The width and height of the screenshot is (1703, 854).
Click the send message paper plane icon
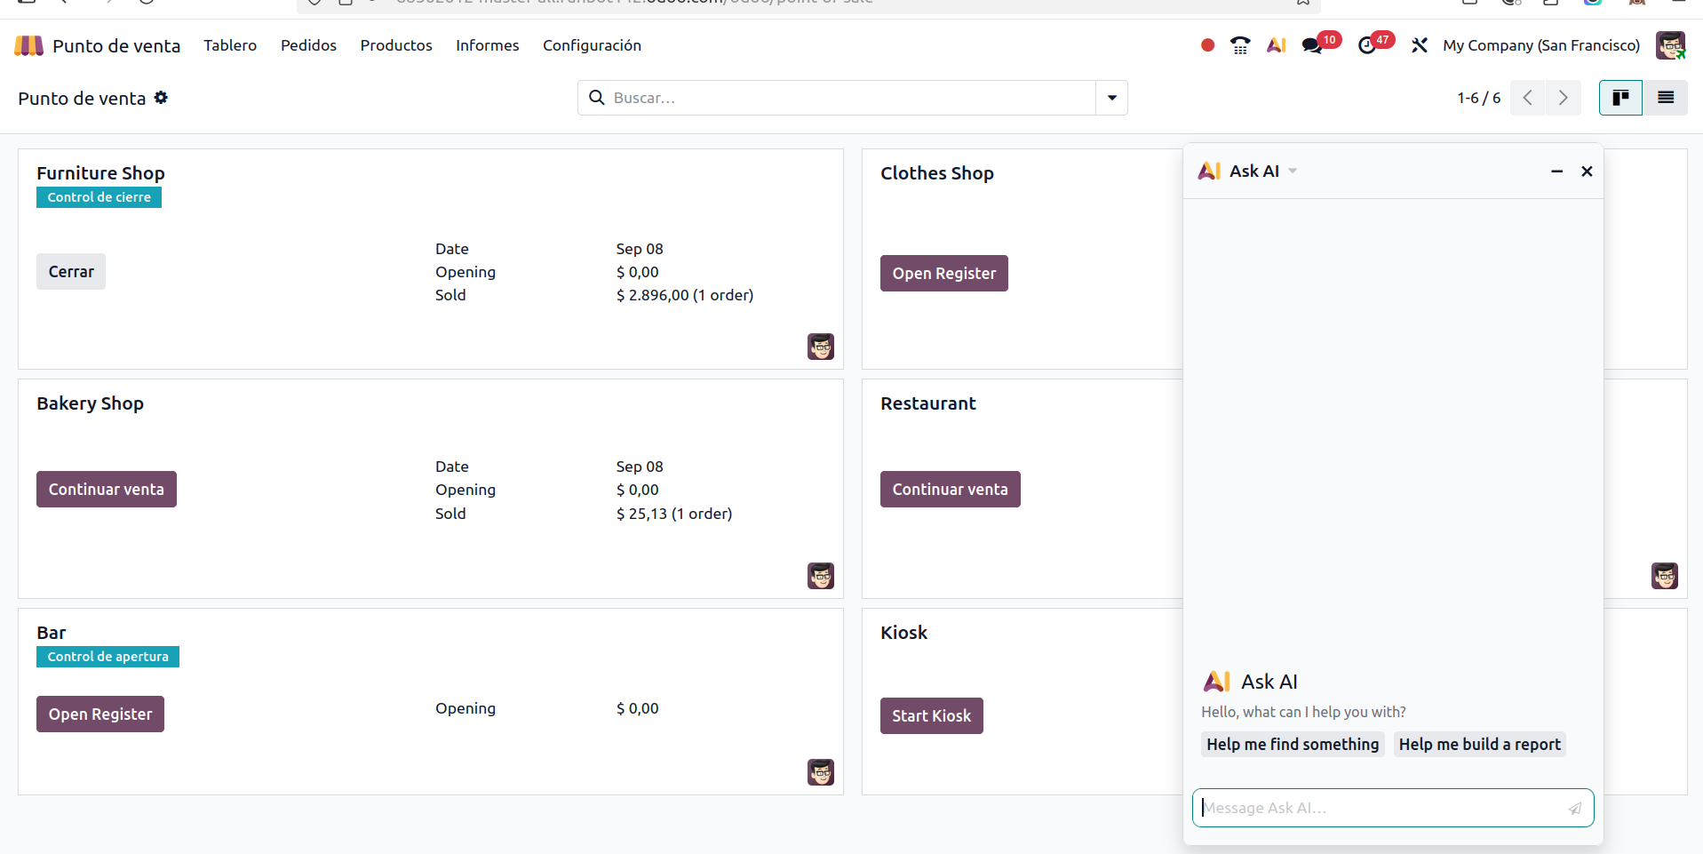pyautogui.click(x=1574, y=808)
